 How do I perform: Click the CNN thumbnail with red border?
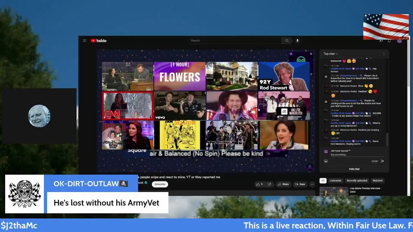[x=128, y=105]
